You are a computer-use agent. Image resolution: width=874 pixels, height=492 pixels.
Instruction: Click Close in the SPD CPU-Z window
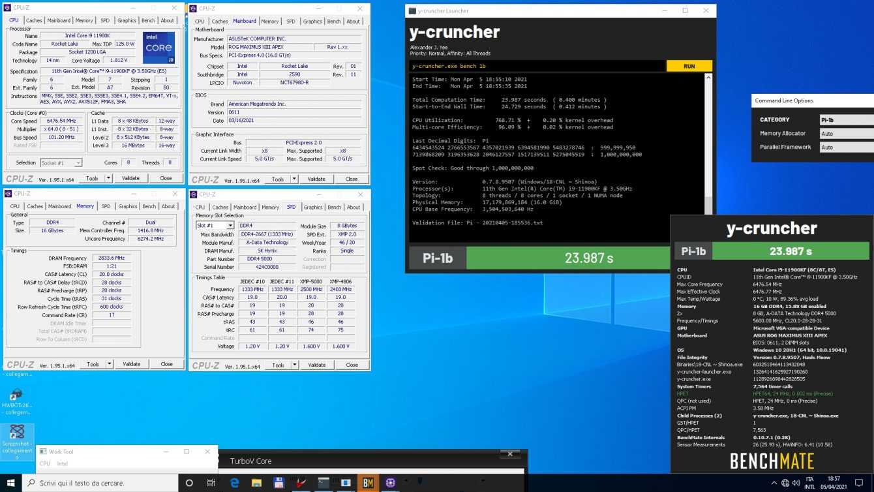pyautogui.click(x=352, y=365)
